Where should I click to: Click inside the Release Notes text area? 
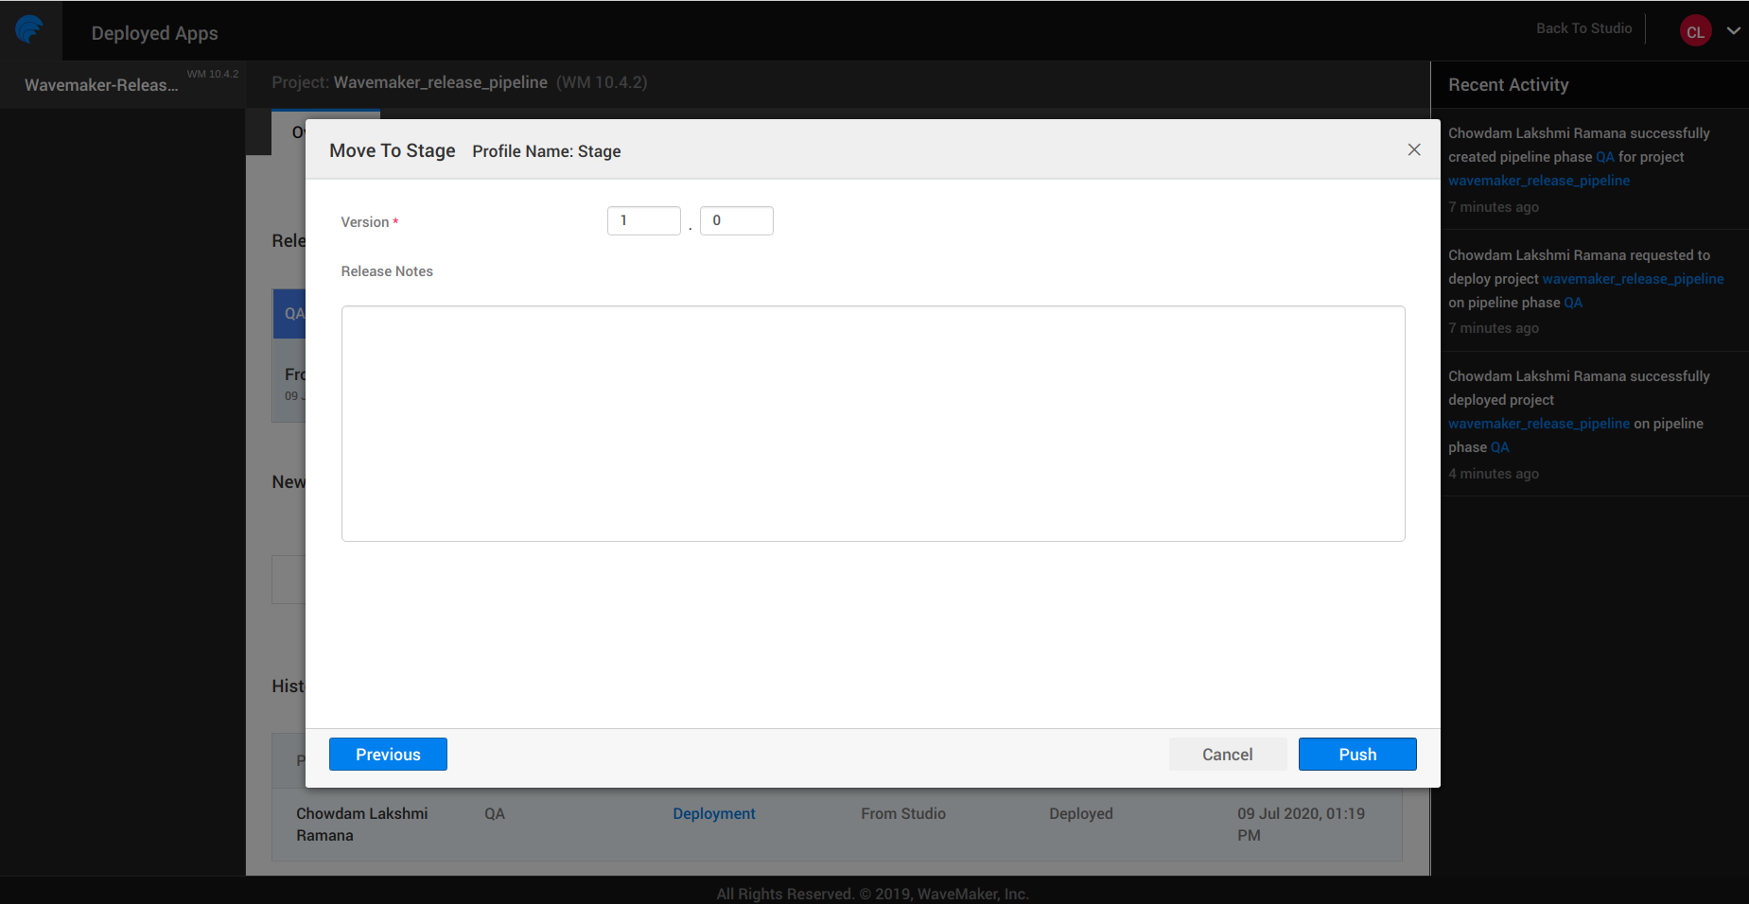click(x=871, y=423)
